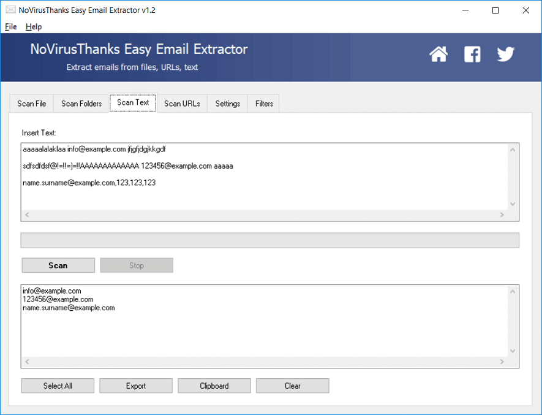
Task: Click the left arrow of Insert Text horizontal scrollbar
Action: pyautogui.click(x=27, y=215)
